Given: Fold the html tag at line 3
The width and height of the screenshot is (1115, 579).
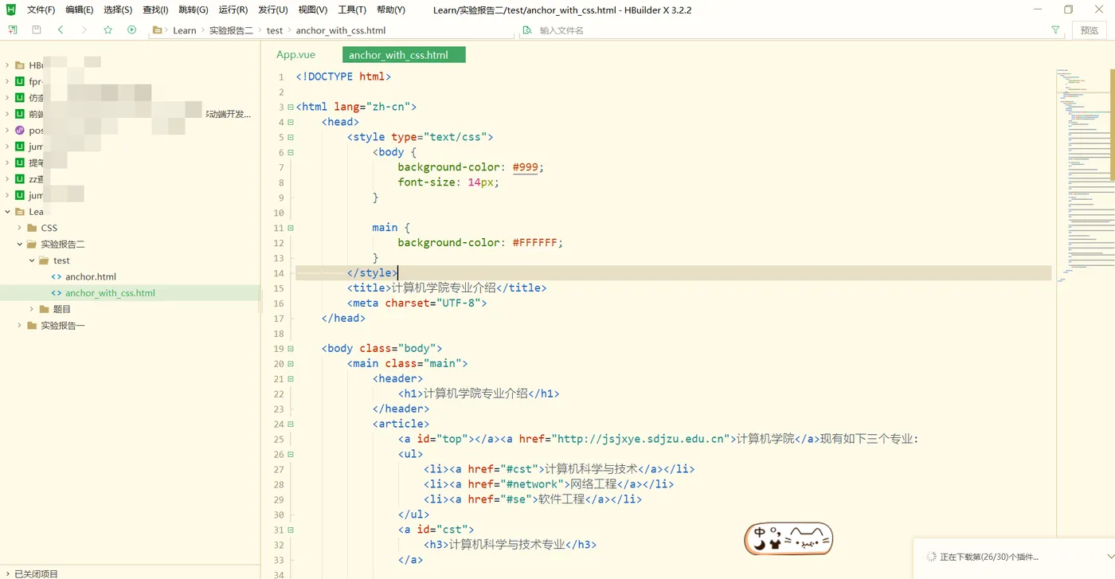Looking at the screenshot, I should pyautogui.click(x=291, y=107).
